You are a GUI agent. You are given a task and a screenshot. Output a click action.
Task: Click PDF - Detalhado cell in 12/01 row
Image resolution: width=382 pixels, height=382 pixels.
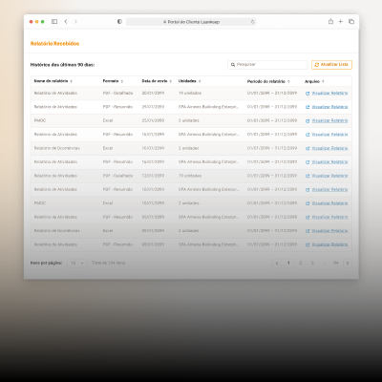[117, 176]
